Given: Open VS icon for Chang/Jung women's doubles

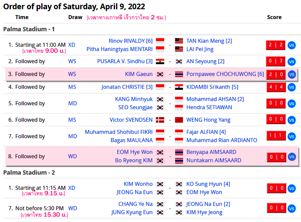Looking at the screenshot, I should click(x=291, y=208).
